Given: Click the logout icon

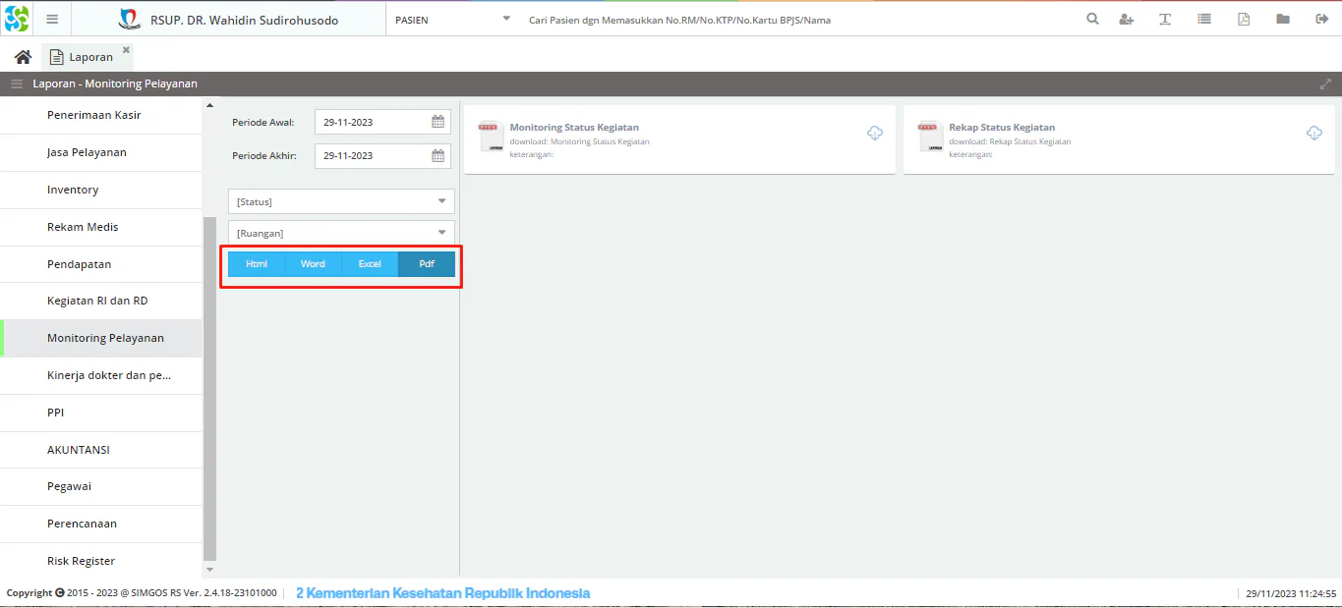Looking at the screenshot, I should point(1322,19).
